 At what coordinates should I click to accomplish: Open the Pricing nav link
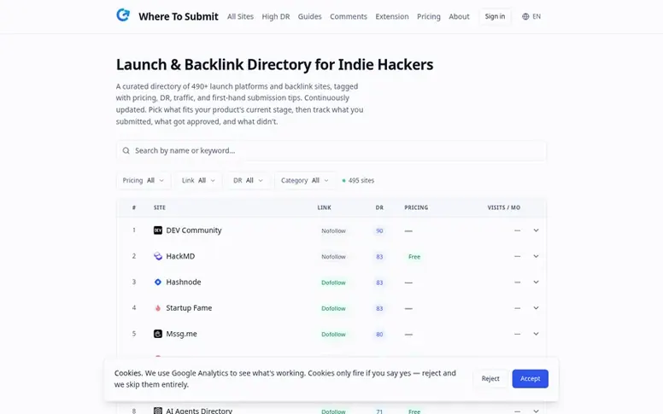click(x=429, y=16)
